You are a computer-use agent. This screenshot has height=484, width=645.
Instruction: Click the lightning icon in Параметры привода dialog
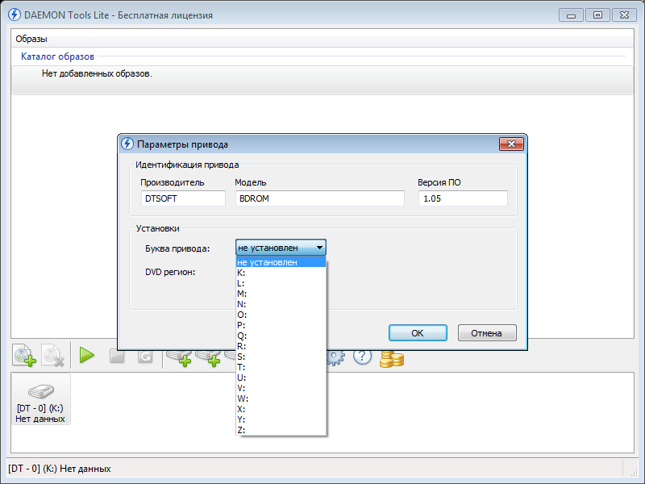(x=127, y=144)
